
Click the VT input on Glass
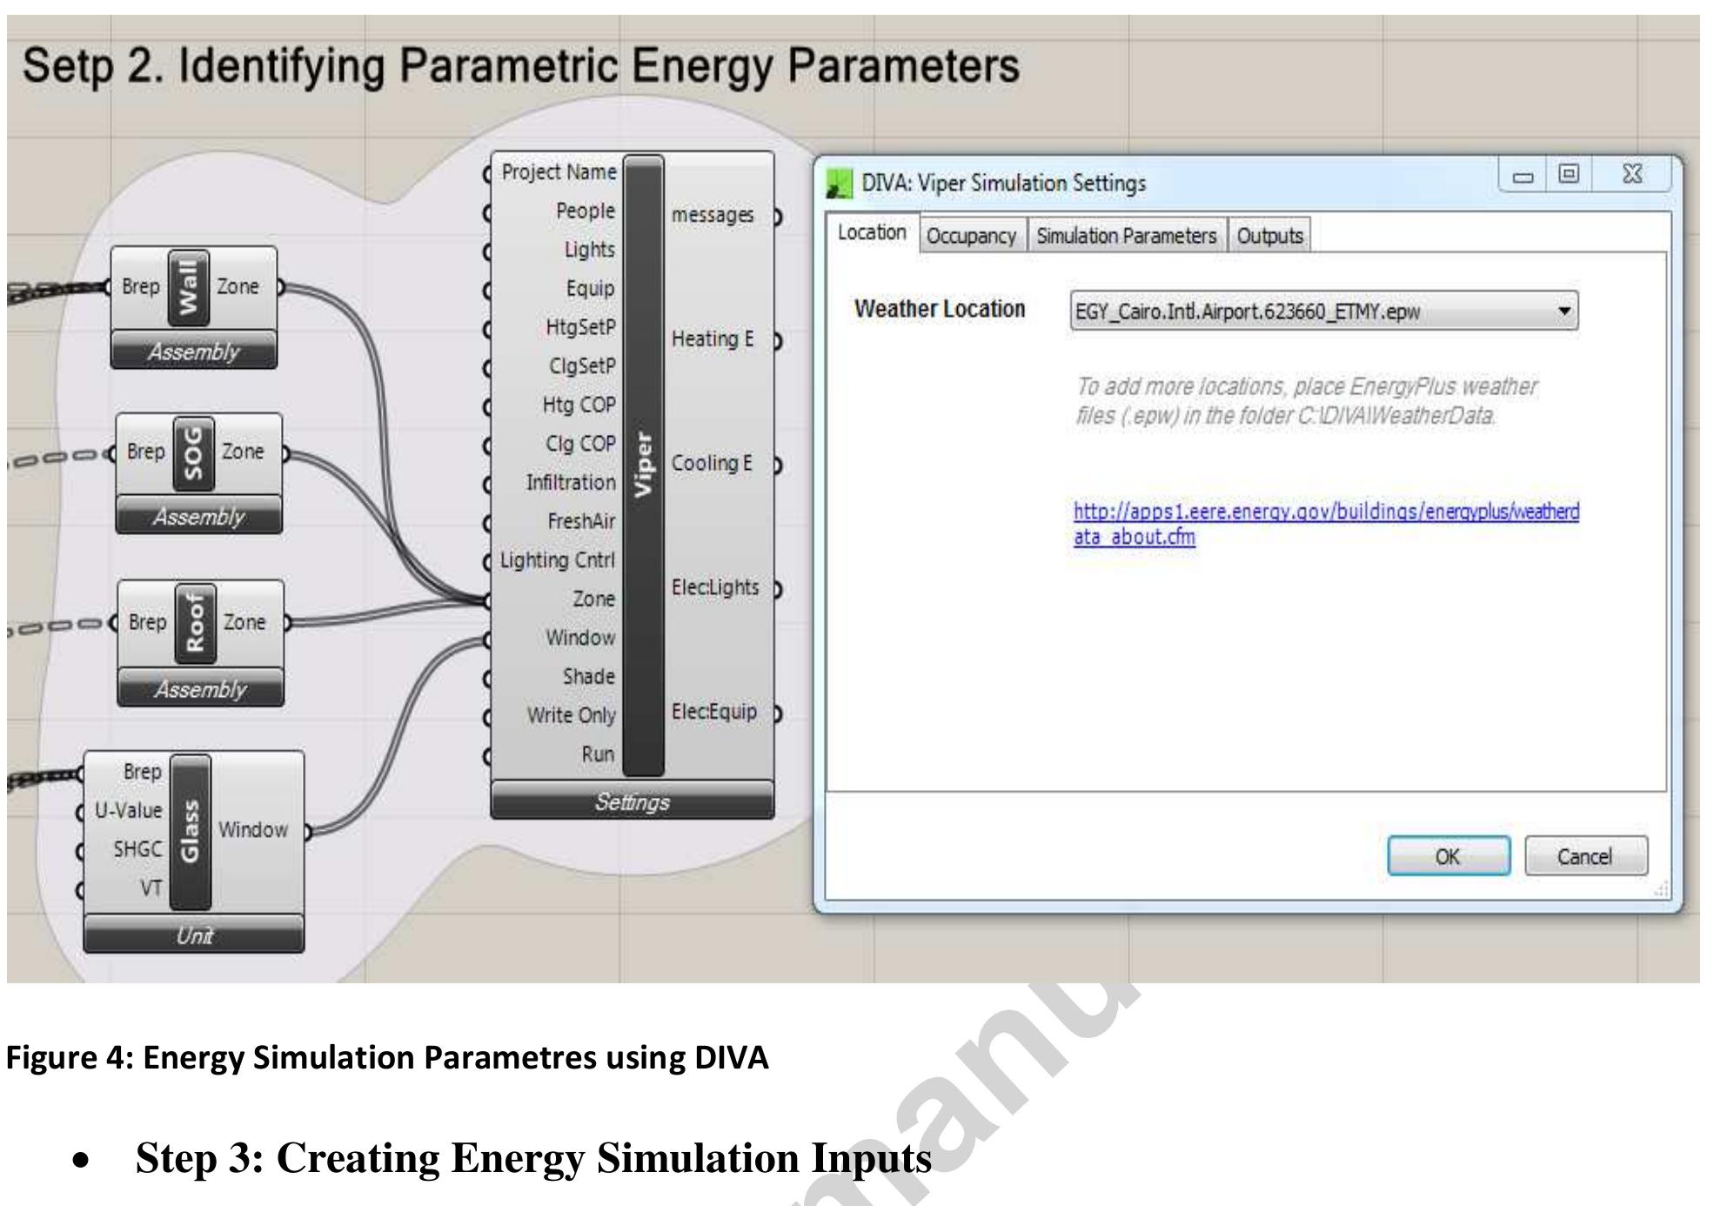151,888
